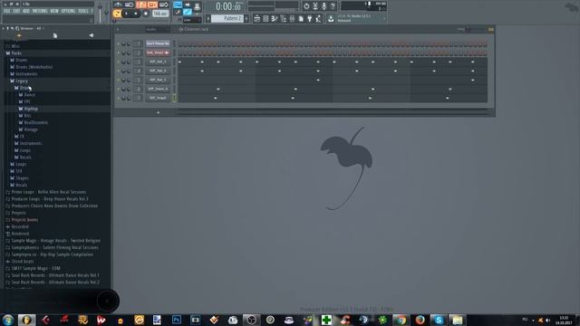Open Photoshop from the taskbar

click(x=177, y=320)
